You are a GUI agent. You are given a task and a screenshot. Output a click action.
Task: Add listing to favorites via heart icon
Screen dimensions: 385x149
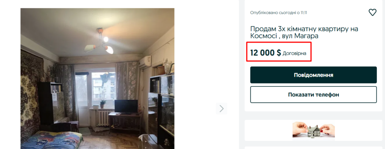(x=372, y=12)
